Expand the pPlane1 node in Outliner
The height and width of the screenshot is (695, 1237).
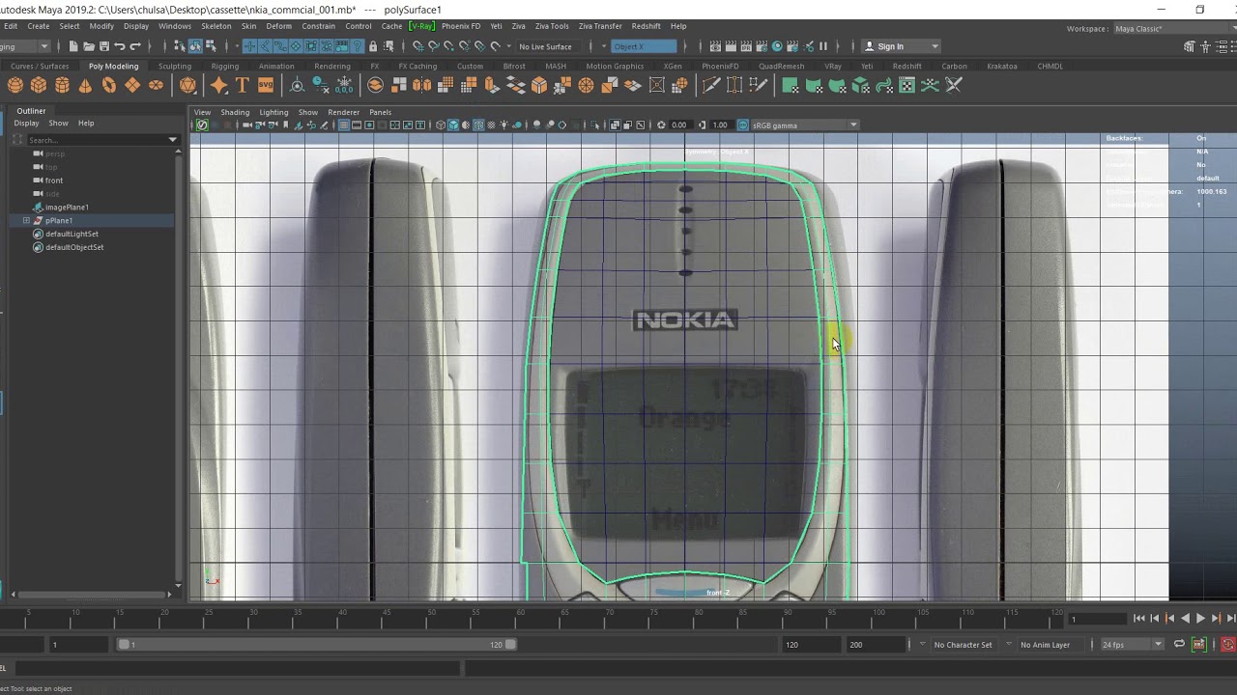point(26,220)
